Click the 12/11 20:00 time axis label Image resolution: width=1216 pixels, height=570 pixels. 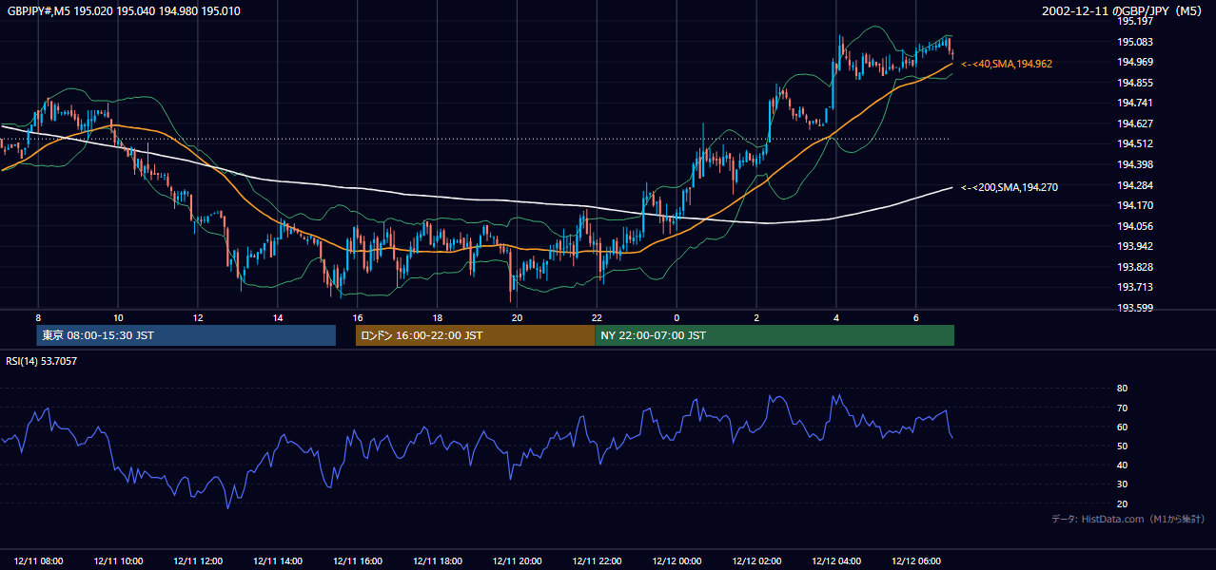tap(518, 561)
